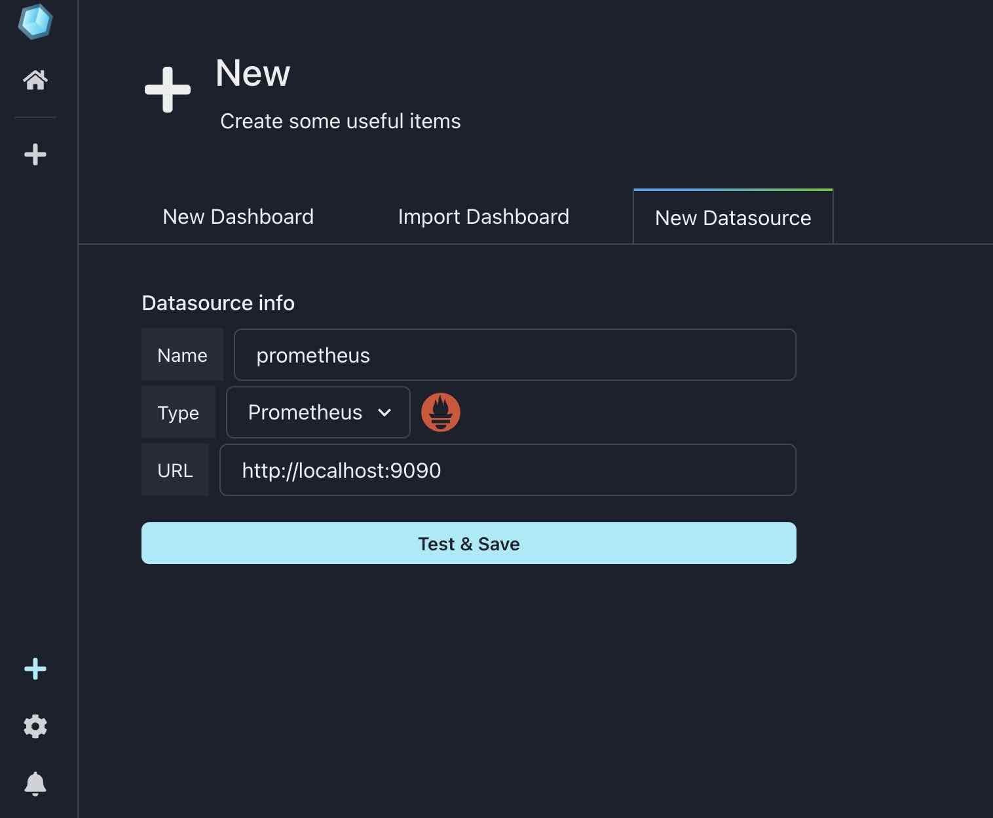Image resolution: width=993 pixels, height=818 pixels.
Task: Click the 'New' page title
Action: click(x=253, y=73)
